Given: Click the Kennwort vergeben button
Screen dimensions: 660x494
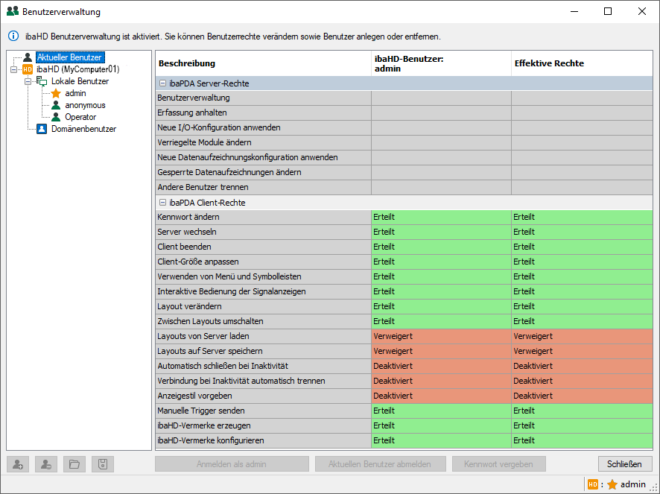Looking at the screenshot, I should coord(498,464).
